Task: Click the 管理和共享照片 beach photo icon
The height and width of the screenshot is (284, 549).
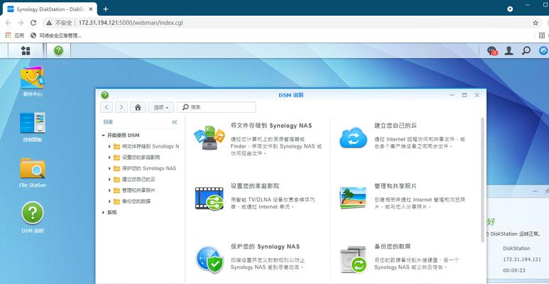Action: (353, 198)
